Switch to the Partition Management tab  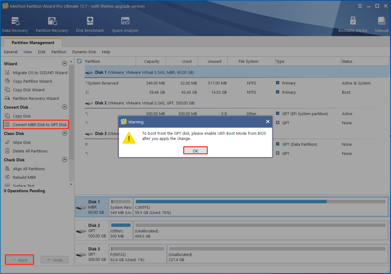point(32,43)
